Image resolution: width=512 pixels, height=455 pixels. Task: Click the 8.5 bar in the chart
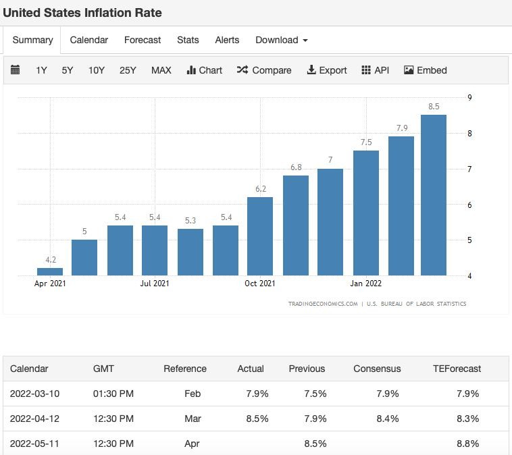[x=434, y=195]
